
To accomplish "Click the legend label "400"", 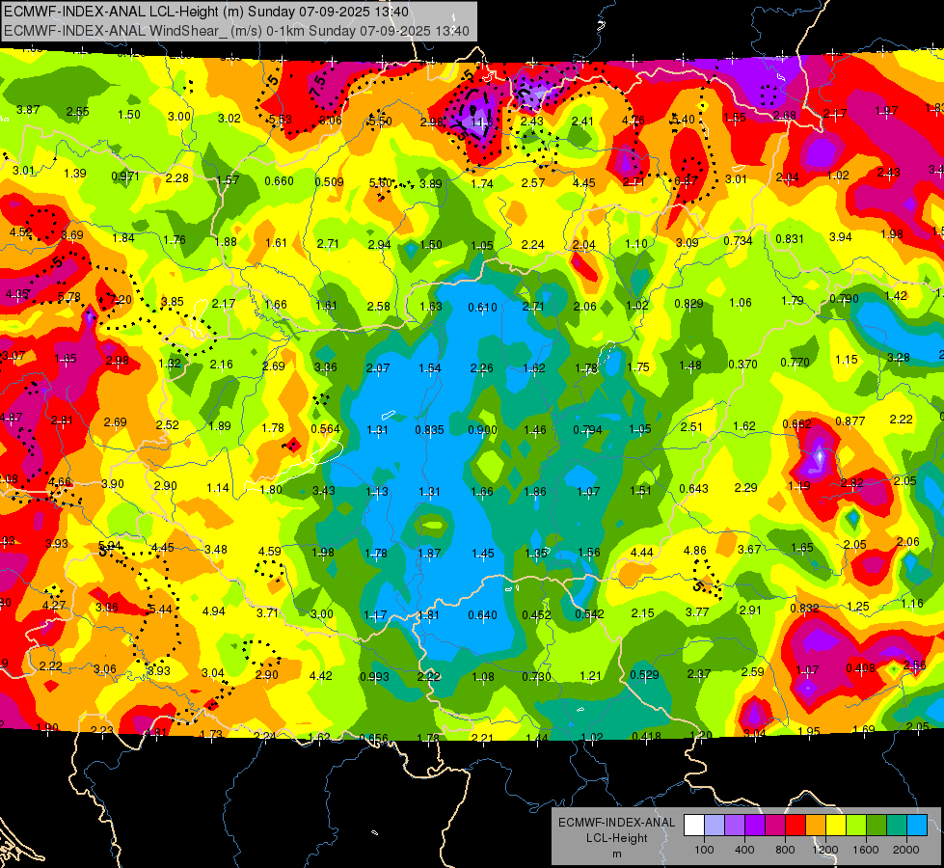I will point(744,850).
